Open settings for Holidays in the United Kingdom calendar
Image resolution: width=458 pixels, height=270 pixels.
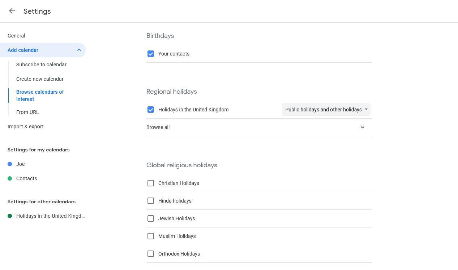50,216
